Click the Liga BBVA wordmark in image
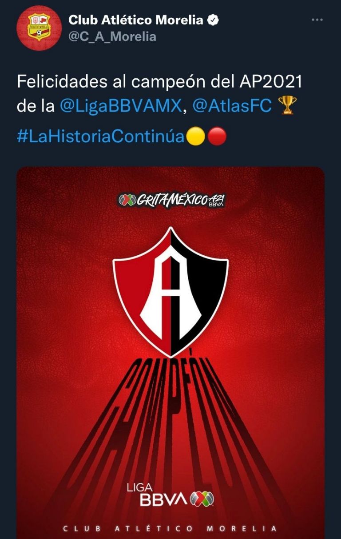The width and height of the screenshot is (341, 539). tap(157, 495)
